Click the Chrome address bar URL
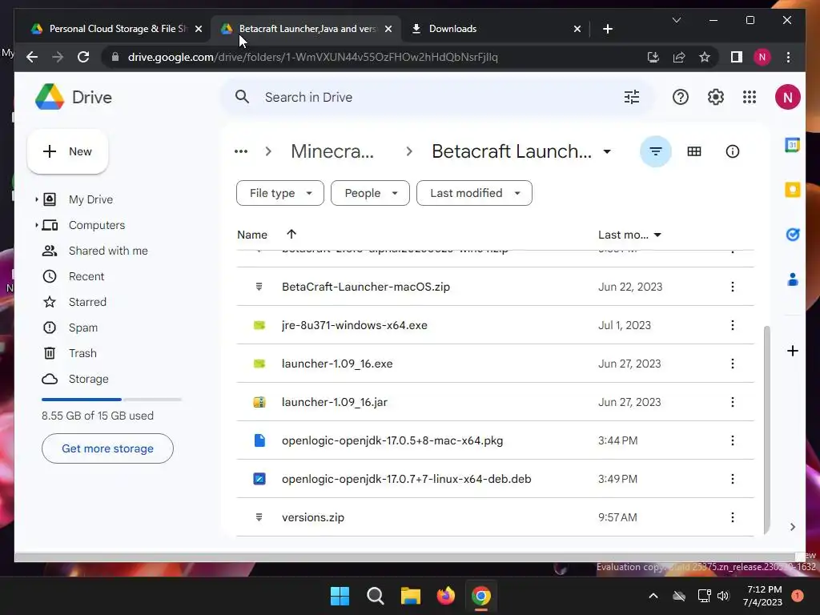Image resolution: width=820 pixels, height=615 pixels. click(x=313, y=57)
